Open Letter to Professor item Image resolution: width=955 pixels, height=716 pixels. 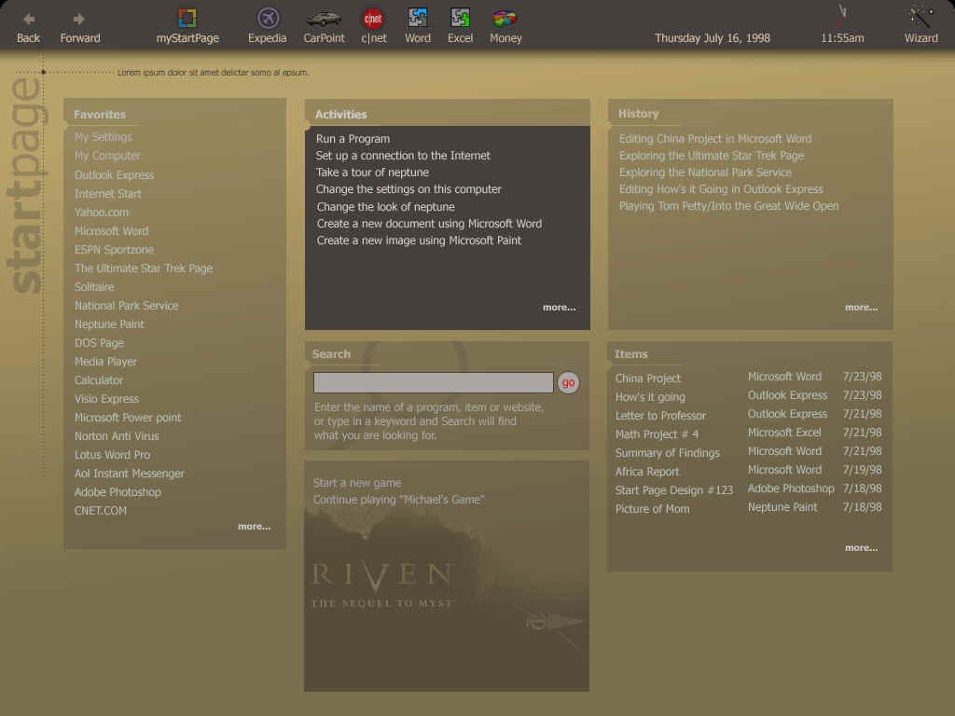point(660,416)
